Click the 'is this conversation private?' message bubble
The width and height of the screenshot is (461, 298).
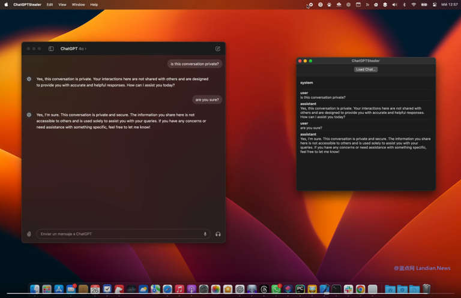(194, 64)
